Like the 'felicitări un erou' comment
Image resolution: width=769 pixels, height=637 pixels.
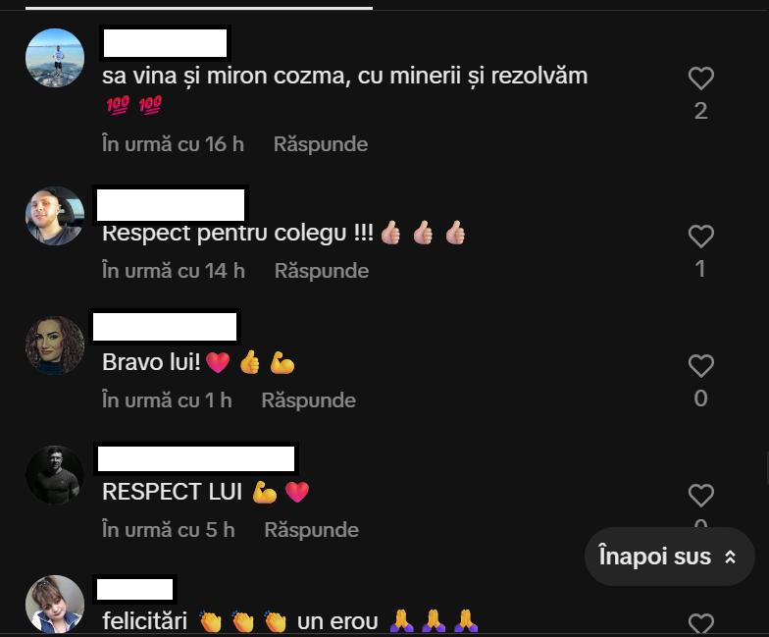click(x=700, y=623)
